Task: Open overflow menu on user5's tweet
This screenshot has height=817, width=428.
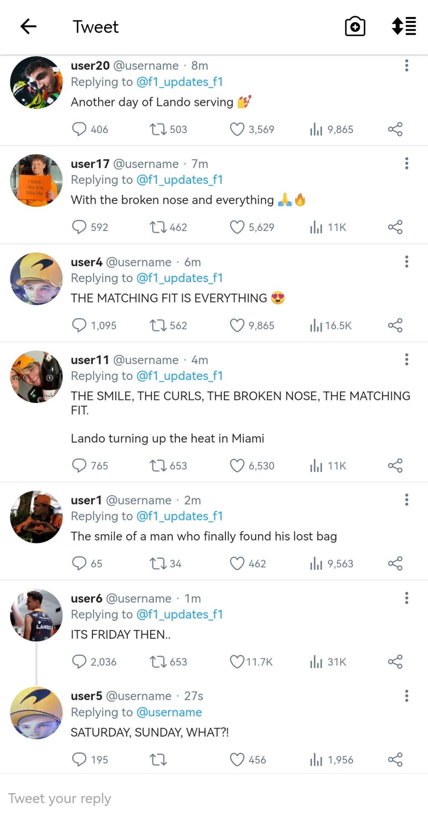Action: (x=407, y=696)
